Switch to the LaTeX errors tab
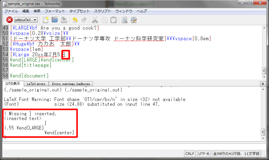Screen dimensions: 269x160 point(36,84)
